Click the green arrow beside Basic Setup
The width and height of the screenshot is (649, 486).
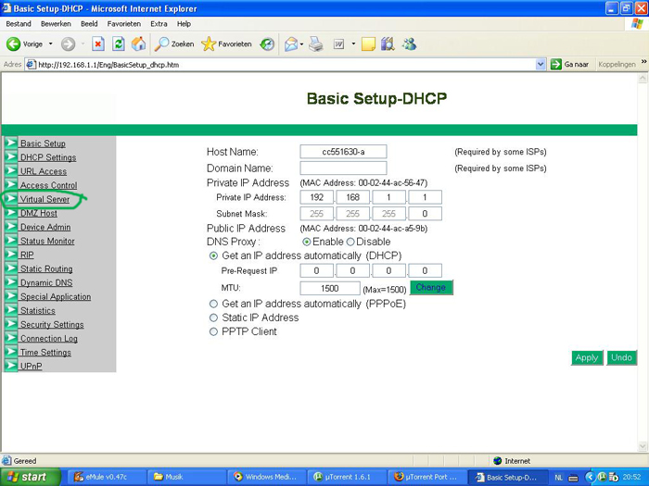click(x=11, y=143)
